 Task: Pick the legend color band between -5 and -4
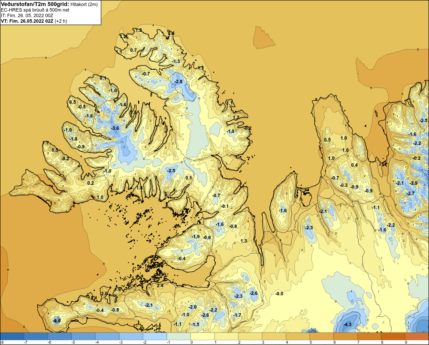84,336
